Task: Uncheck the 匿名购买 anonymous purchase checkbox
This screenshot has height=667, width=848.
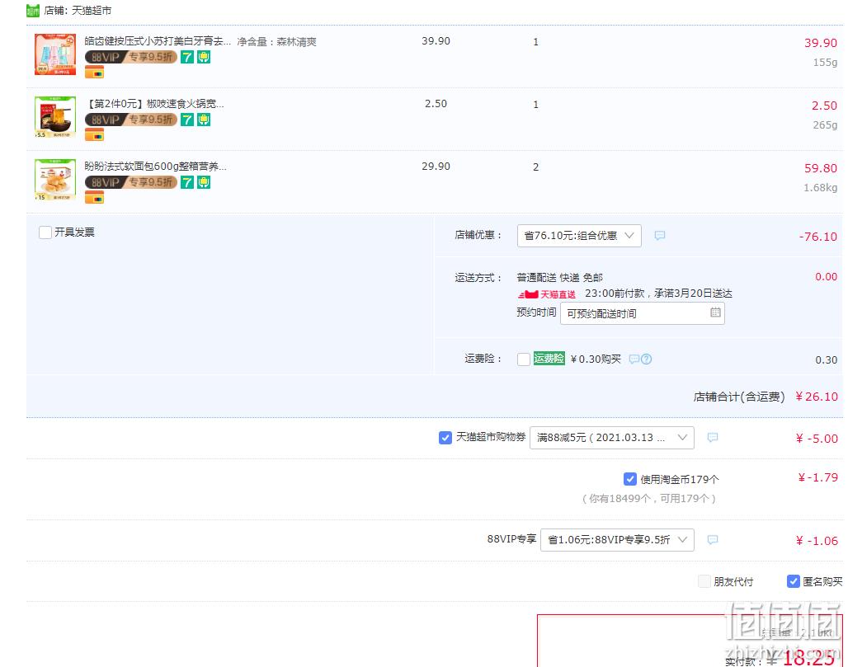Action: (x=793, y=581)
